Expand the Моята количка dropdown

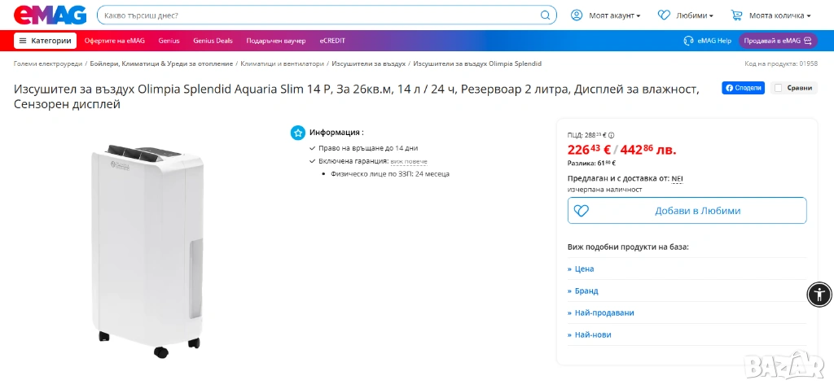[779, 15]
